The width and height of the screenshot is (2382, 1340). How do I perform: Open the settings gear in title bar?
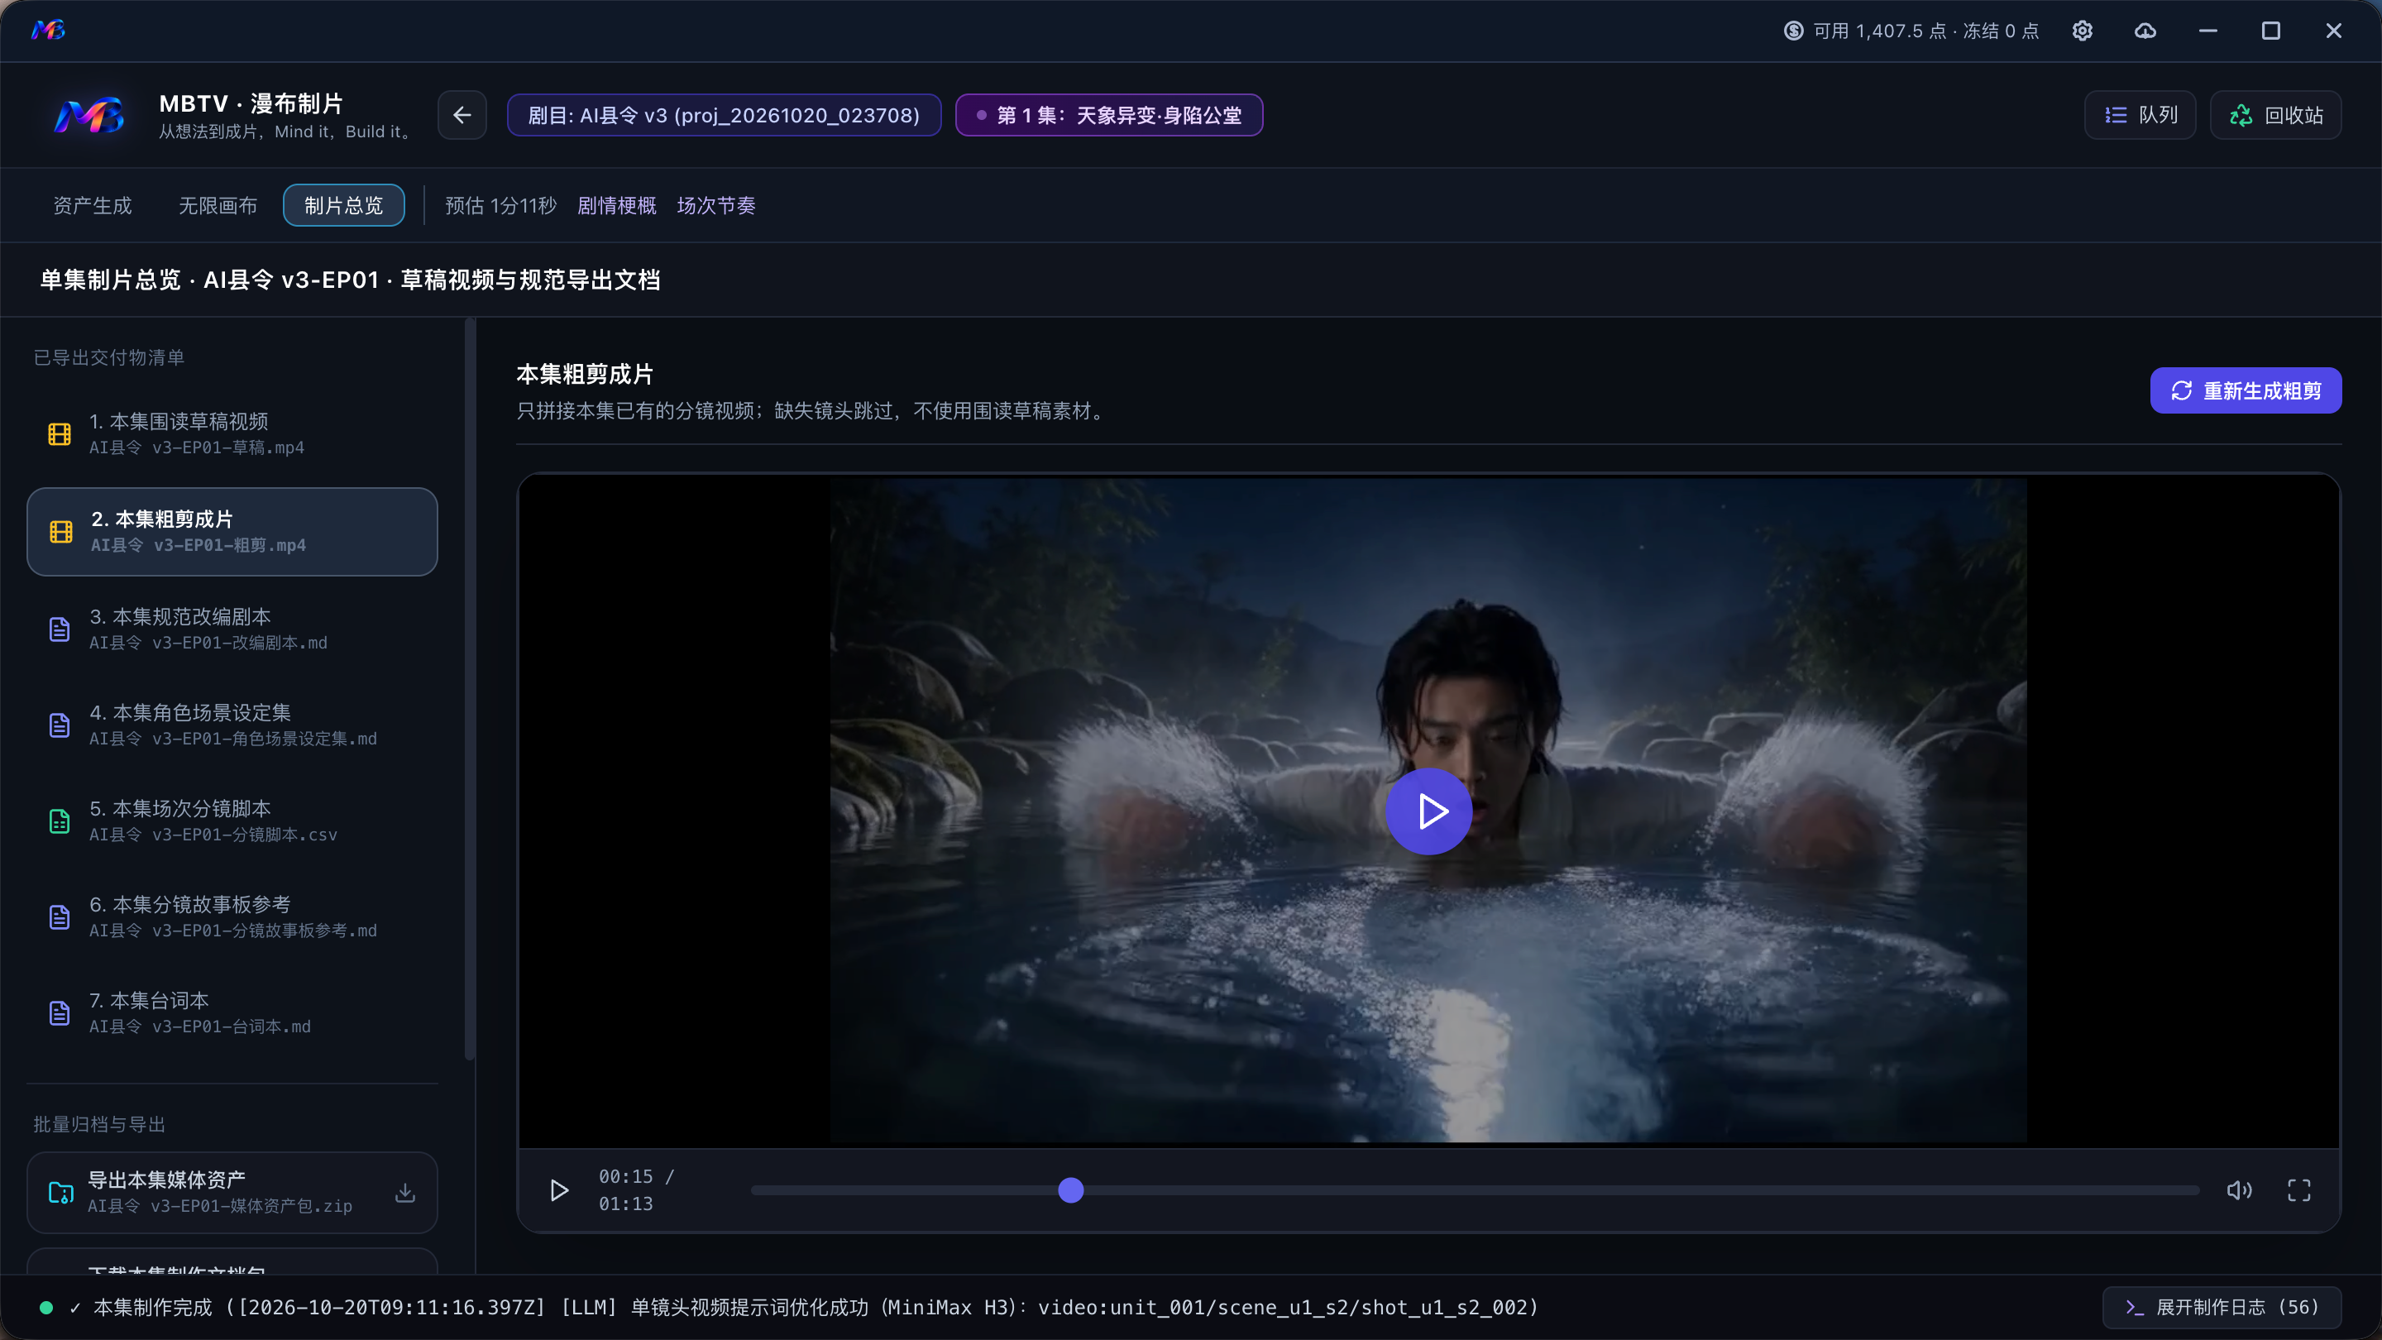[2083, 31]
